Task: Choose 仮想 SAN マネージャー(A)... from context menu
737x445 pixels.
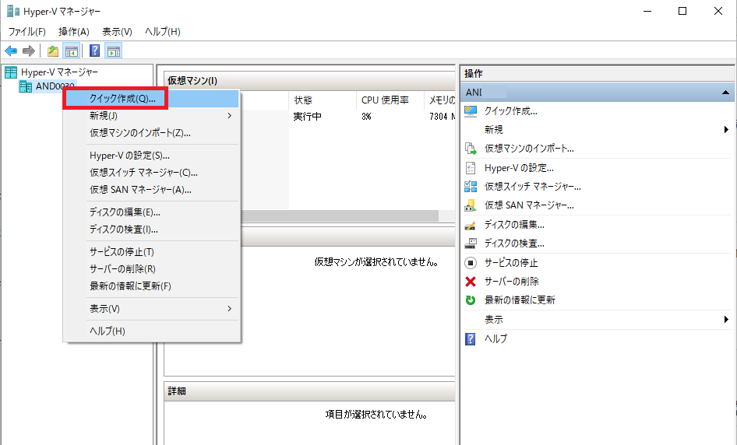Action: [x=152, y=190]
